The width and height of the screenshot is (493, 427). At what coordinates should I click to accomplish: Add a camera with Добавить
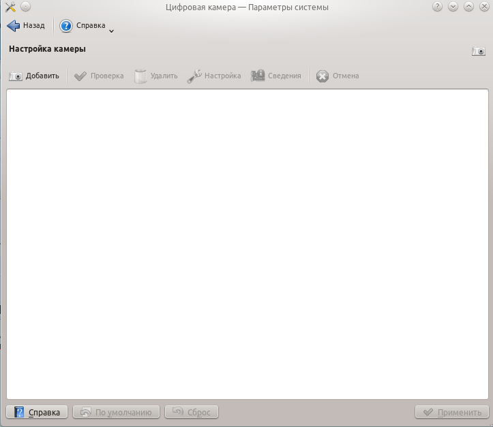(x=34, y=76)
